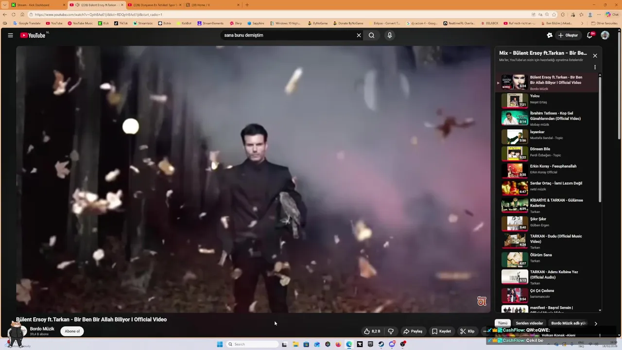Save the video with Kaydet
This screenshot has width=622, height=350.
pos(441,331)
